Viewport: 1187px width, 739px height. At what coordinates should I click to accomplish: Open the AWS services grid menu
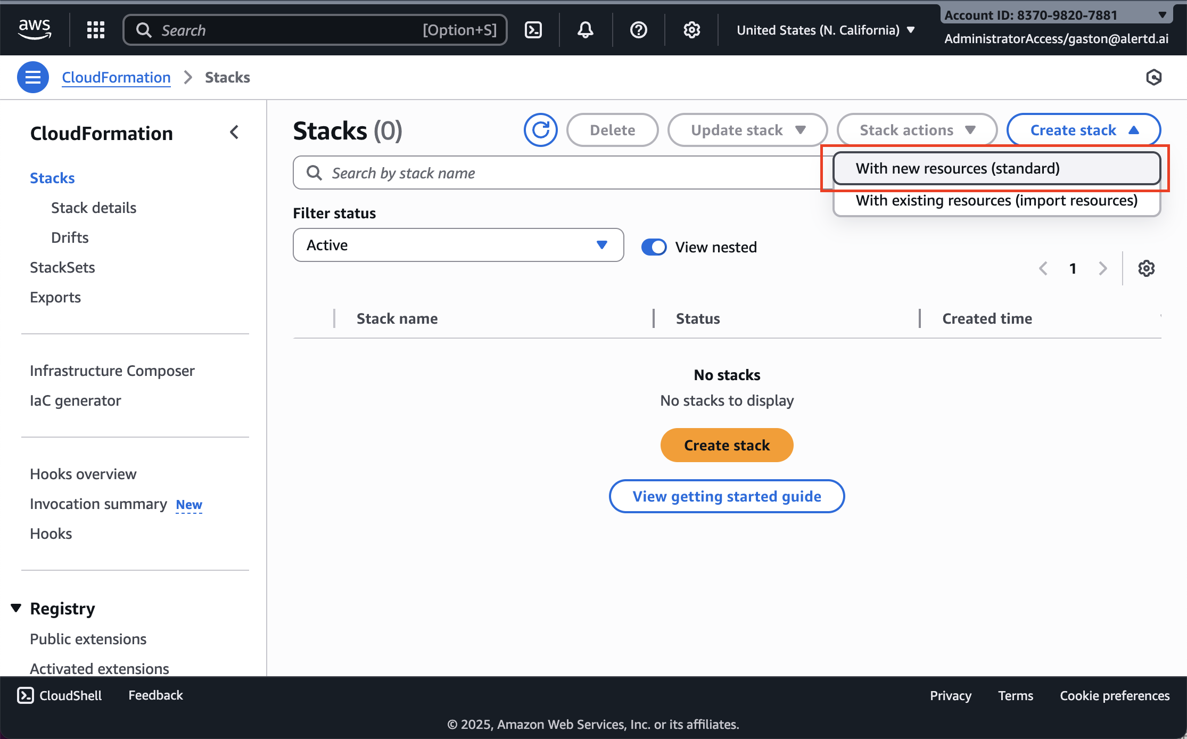(96, 30)
